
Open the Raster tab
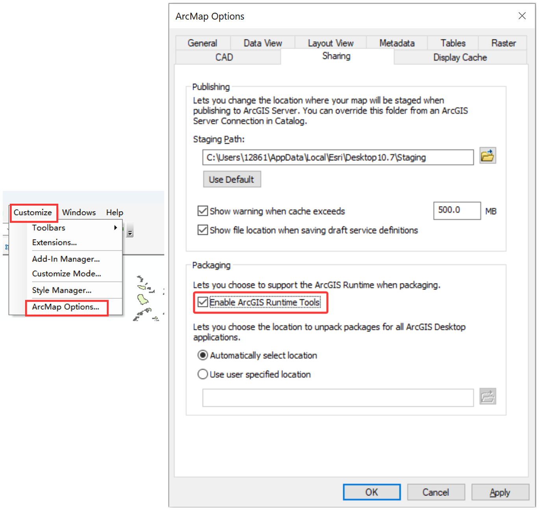point(503,43)
